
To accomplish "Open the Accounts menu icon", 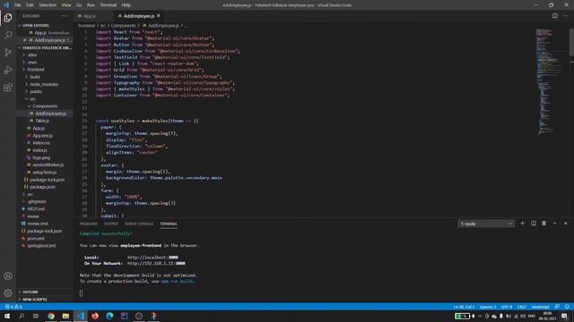I will tap(8, 276).
